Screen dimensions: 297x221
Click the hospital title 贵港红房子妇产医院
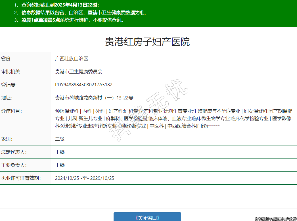(147, 42)
